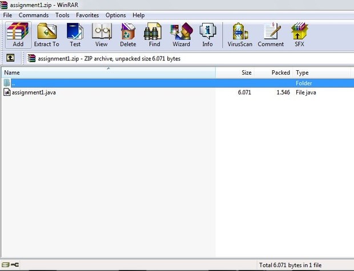Click the Extract To toolbar icon
This screenshot has height=271, width=354.
tap(47, 35)
